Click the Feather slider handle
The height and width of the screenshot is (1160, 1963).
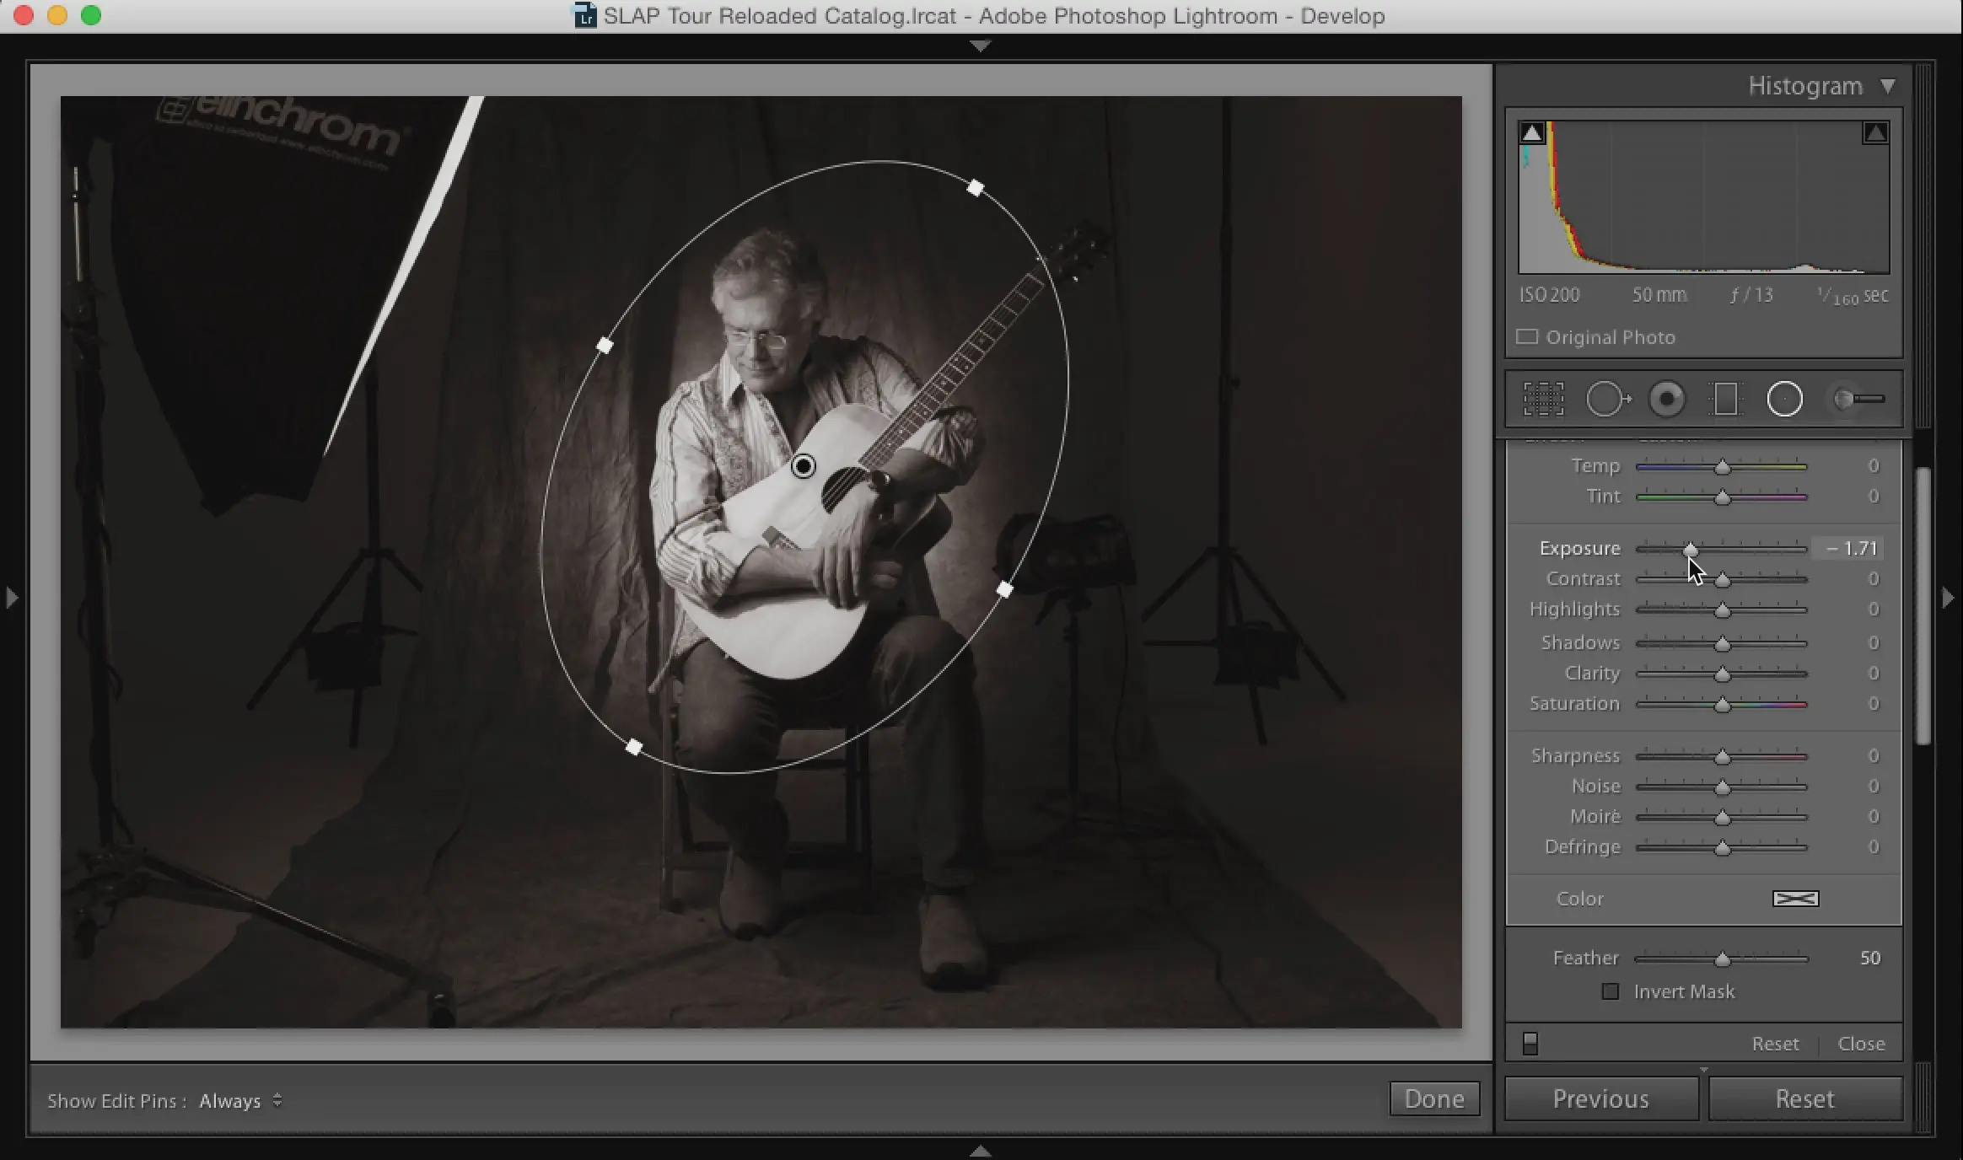tap(1723, 959)
